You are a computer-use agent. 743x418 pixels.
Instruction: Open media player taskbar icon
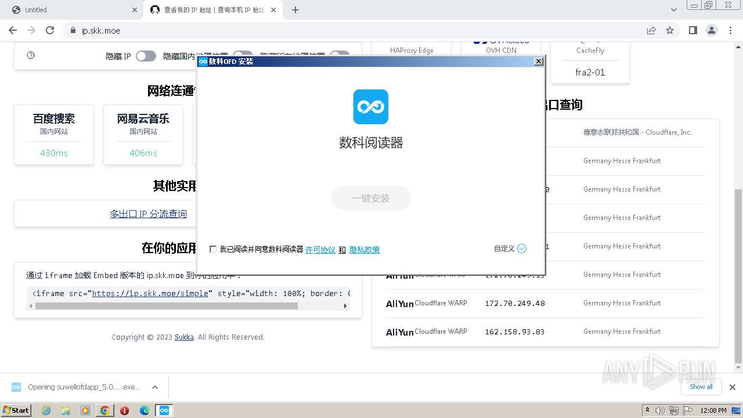85,410
